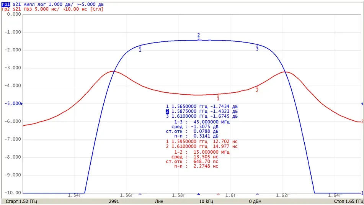Click the 0 дБм power field

(255, 201)
